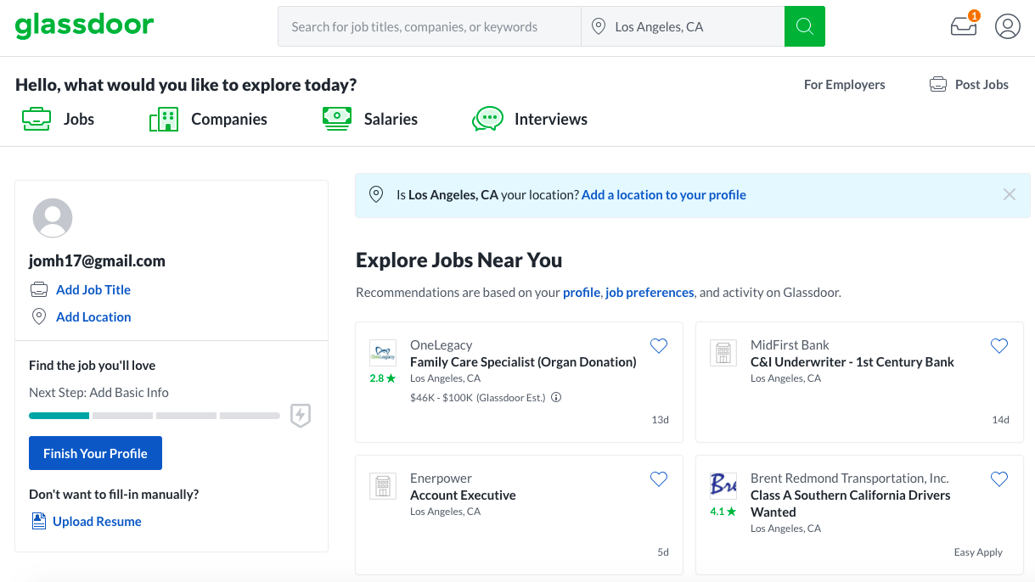Click the salary estimate info icon
The width and height of the screenshot is (1035, 582).
pos(556,397)
